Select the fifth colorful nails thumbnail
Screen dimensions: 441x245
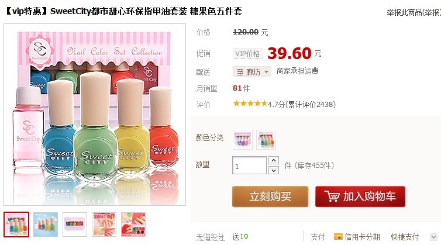133,225
